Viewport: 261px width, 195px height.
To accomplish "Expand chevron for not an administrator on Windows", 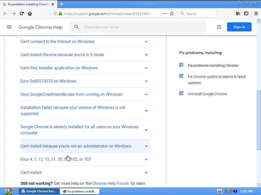I will pos(146,146).
